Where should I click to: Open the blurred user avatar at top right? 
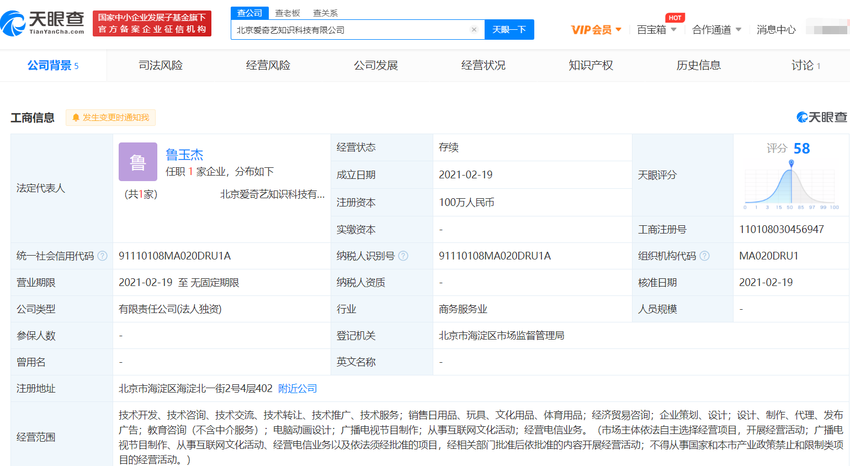[826, 27]
